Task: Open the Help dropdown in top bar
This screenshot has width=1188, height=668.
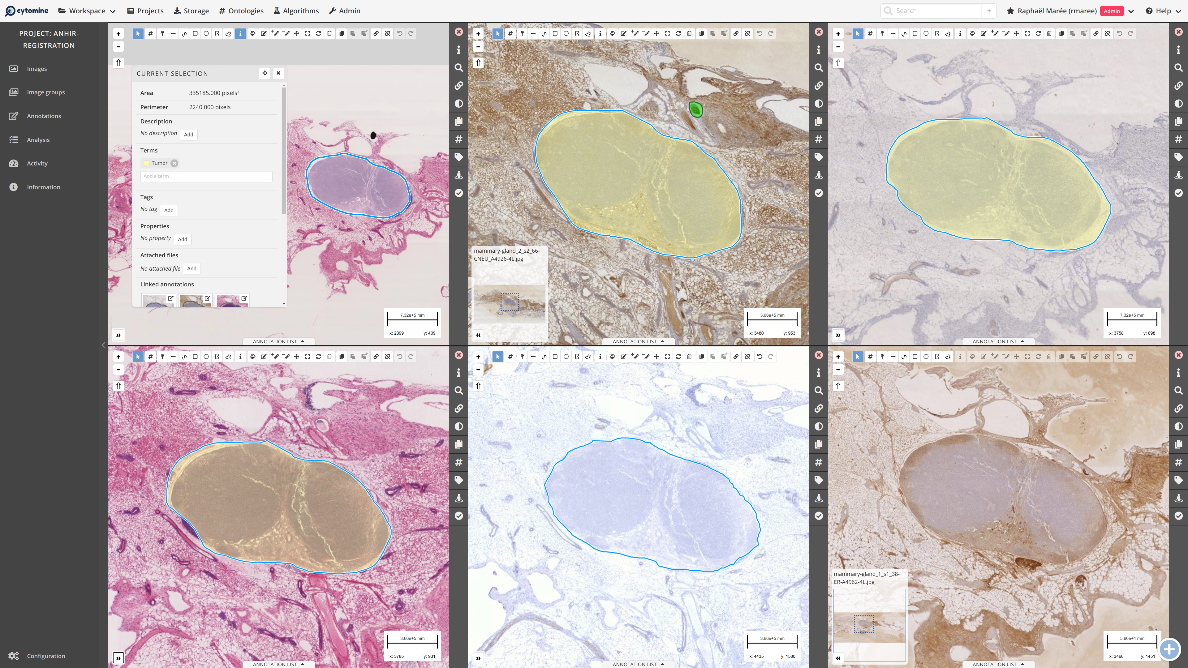Action: 1163,11
